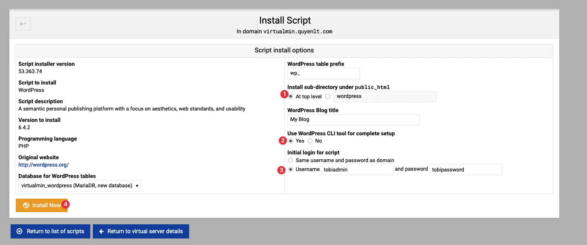Select the radio button beside the wordpress sub-directory field
The width and height of the screenshot is (587, 245).
tap(328, 96)
